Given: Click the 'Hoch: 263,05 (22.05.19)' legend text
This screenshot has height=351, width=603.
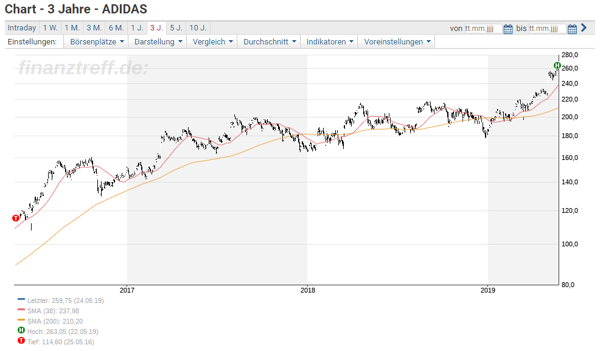Looking at the screenshot, I should click(x=63, y=332).
